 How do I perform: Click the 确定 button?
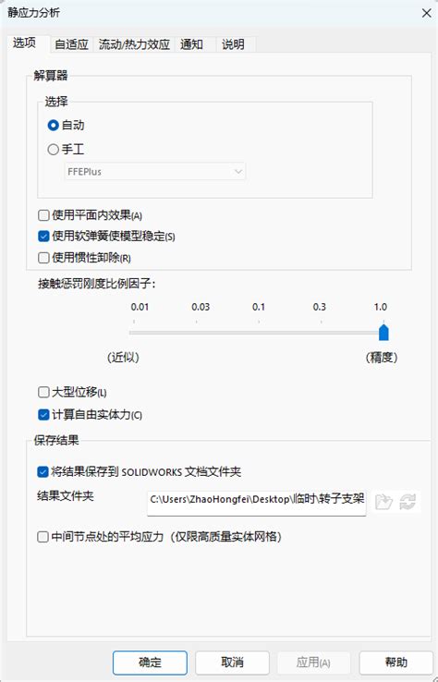tap(150, 663)
